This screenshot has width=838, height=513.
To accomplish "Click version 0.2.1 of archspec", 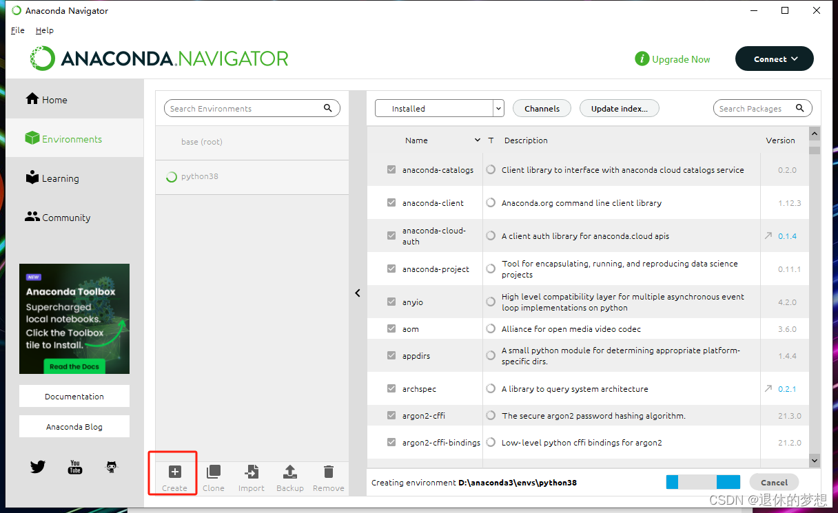I will click(x=787, y=388).
